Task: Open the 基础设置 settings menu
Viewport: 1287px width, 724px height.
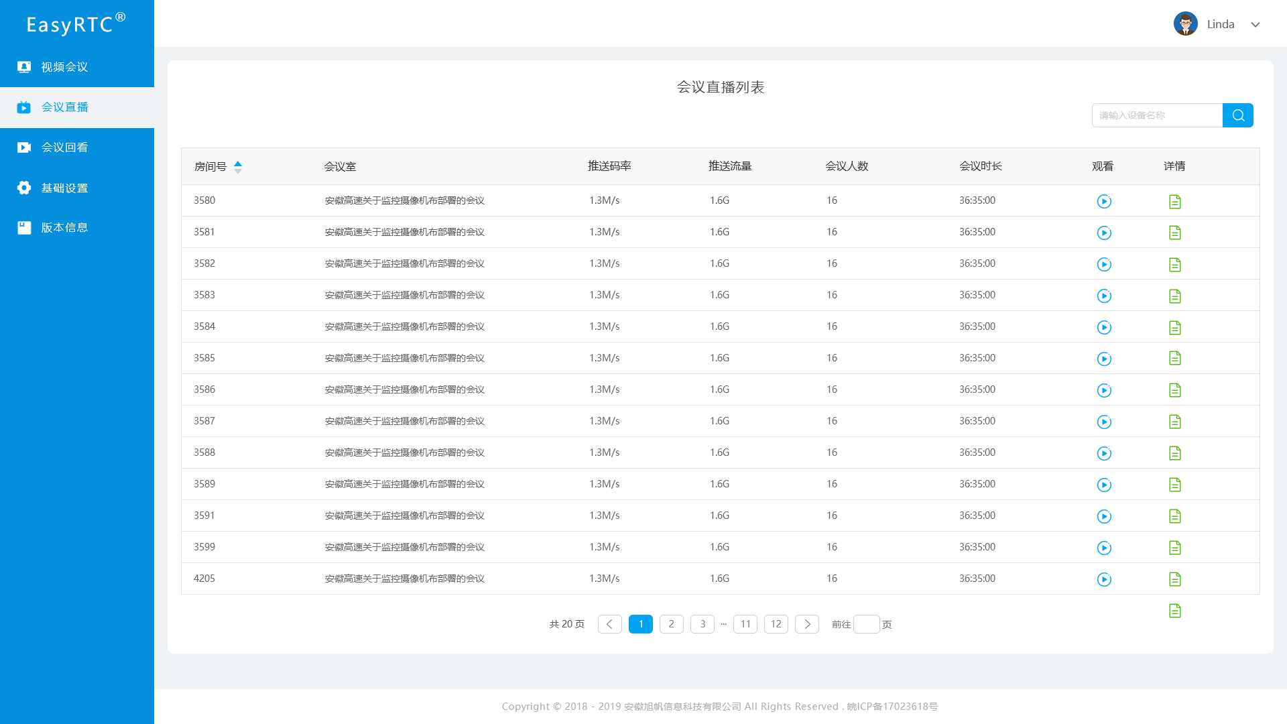Action: 64,188
